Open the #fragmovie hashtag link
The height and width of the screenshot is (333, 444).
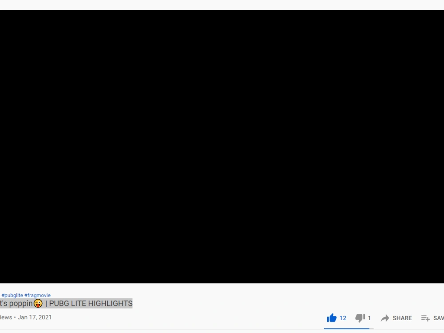(37, 295)
